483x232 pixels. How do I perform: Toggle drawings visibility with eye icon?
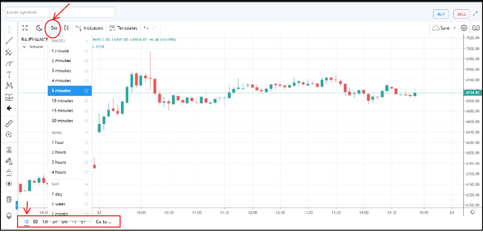click(x=9, y=184)
